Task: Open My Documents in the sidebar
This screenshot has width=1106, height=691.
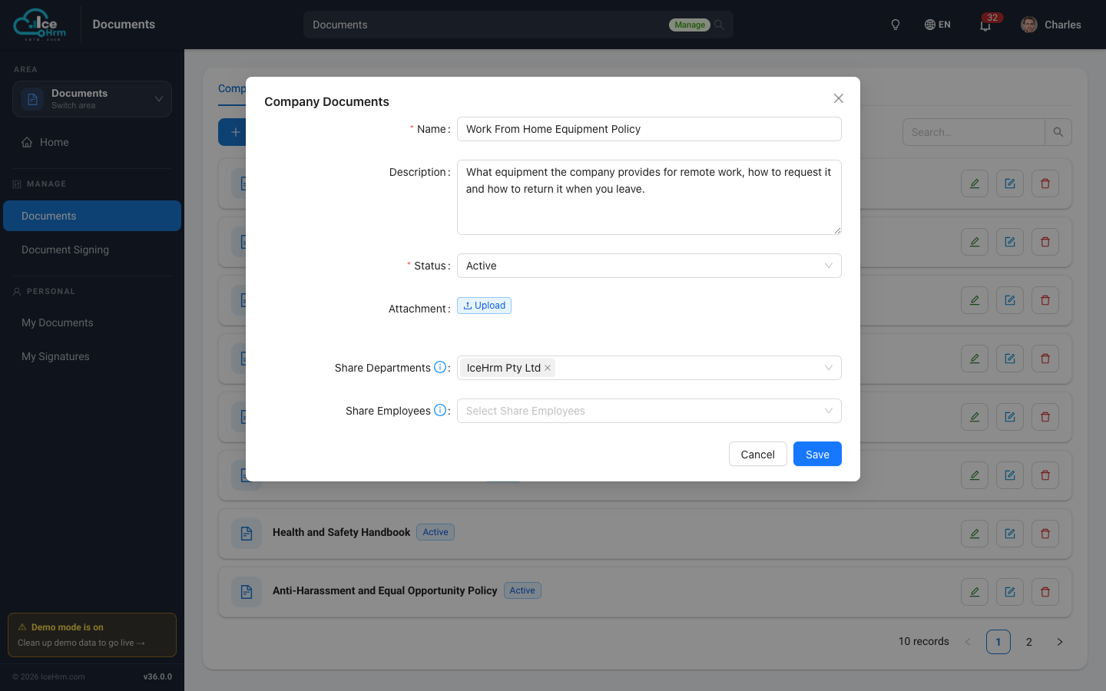Action: (x=92, y=322)
